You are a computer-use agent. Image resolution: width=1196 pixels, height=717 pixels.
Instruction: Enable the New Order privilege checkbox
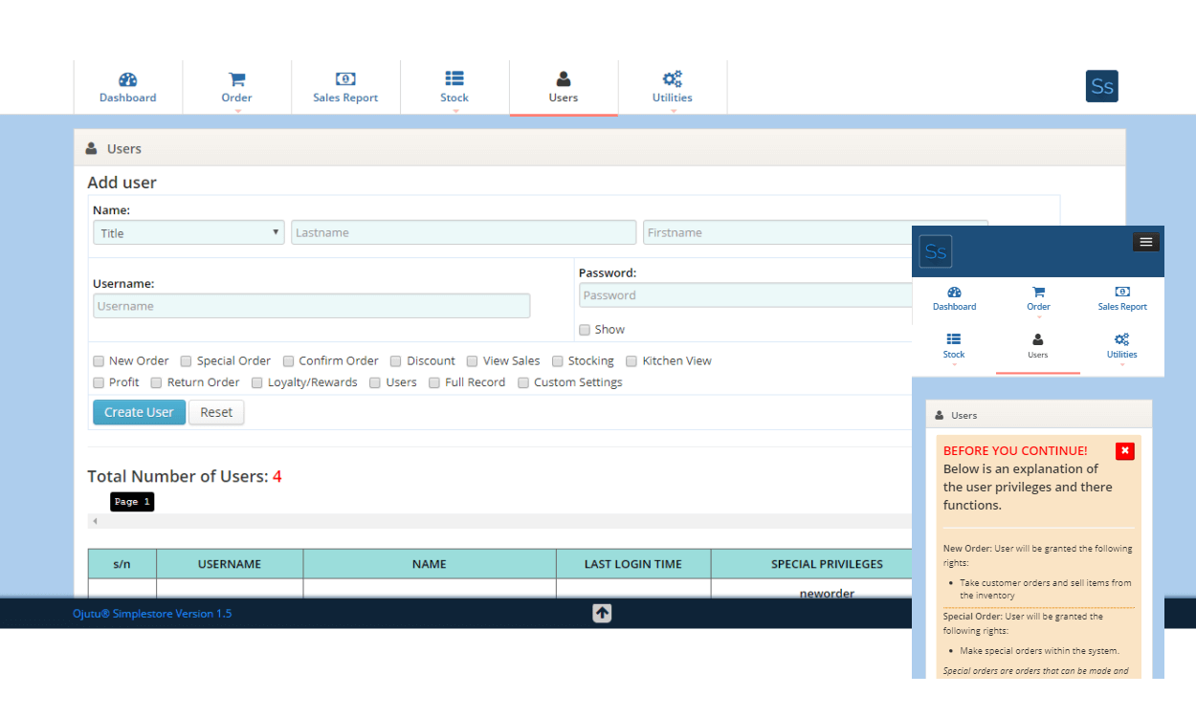[x=99, y=361]
